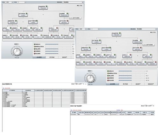Click first column header of the fund distribution table
The width and height of the screenshot is (158, 135).
tap(12, 90)
